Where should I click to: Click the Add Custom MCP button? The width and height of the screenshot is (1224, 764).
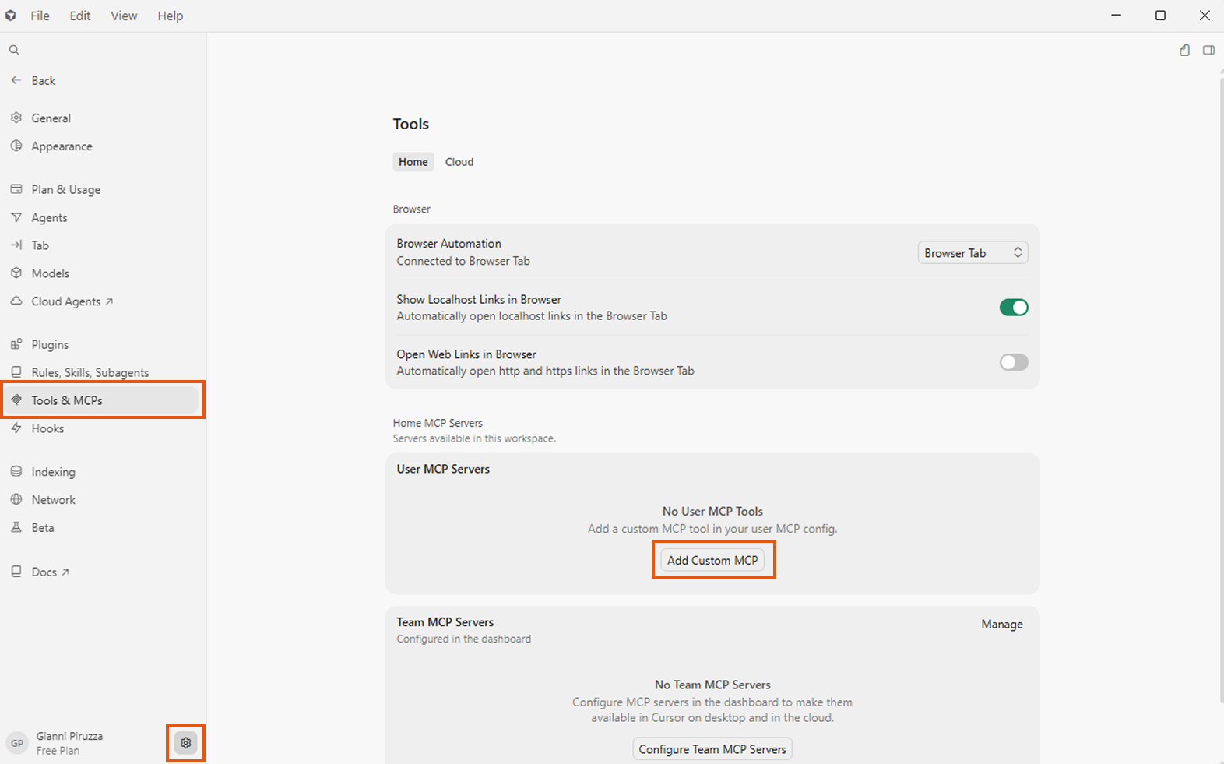pyautogui.click(x=712, y=560)
